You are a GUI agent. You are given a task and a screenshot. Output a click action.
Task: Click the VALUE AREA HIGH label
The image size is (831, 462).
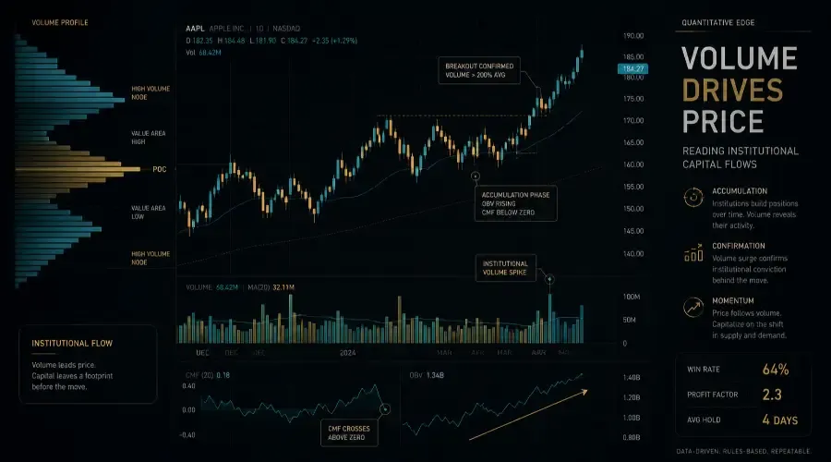[x=149, y=138]
